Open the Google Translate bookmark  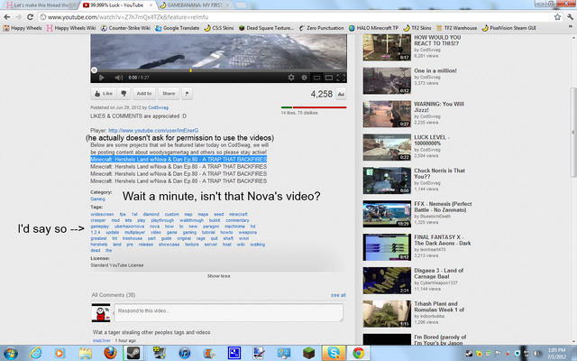(177, 28)
